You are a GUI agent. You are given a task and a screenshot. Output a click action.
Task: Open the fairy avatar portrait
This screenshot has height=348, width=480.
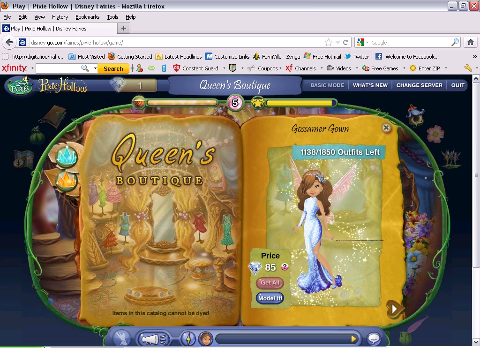pos(206,339)
